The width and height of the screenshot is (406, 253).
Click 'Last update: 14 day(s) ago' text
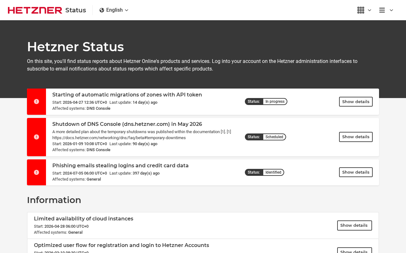(x=133, y=102)
